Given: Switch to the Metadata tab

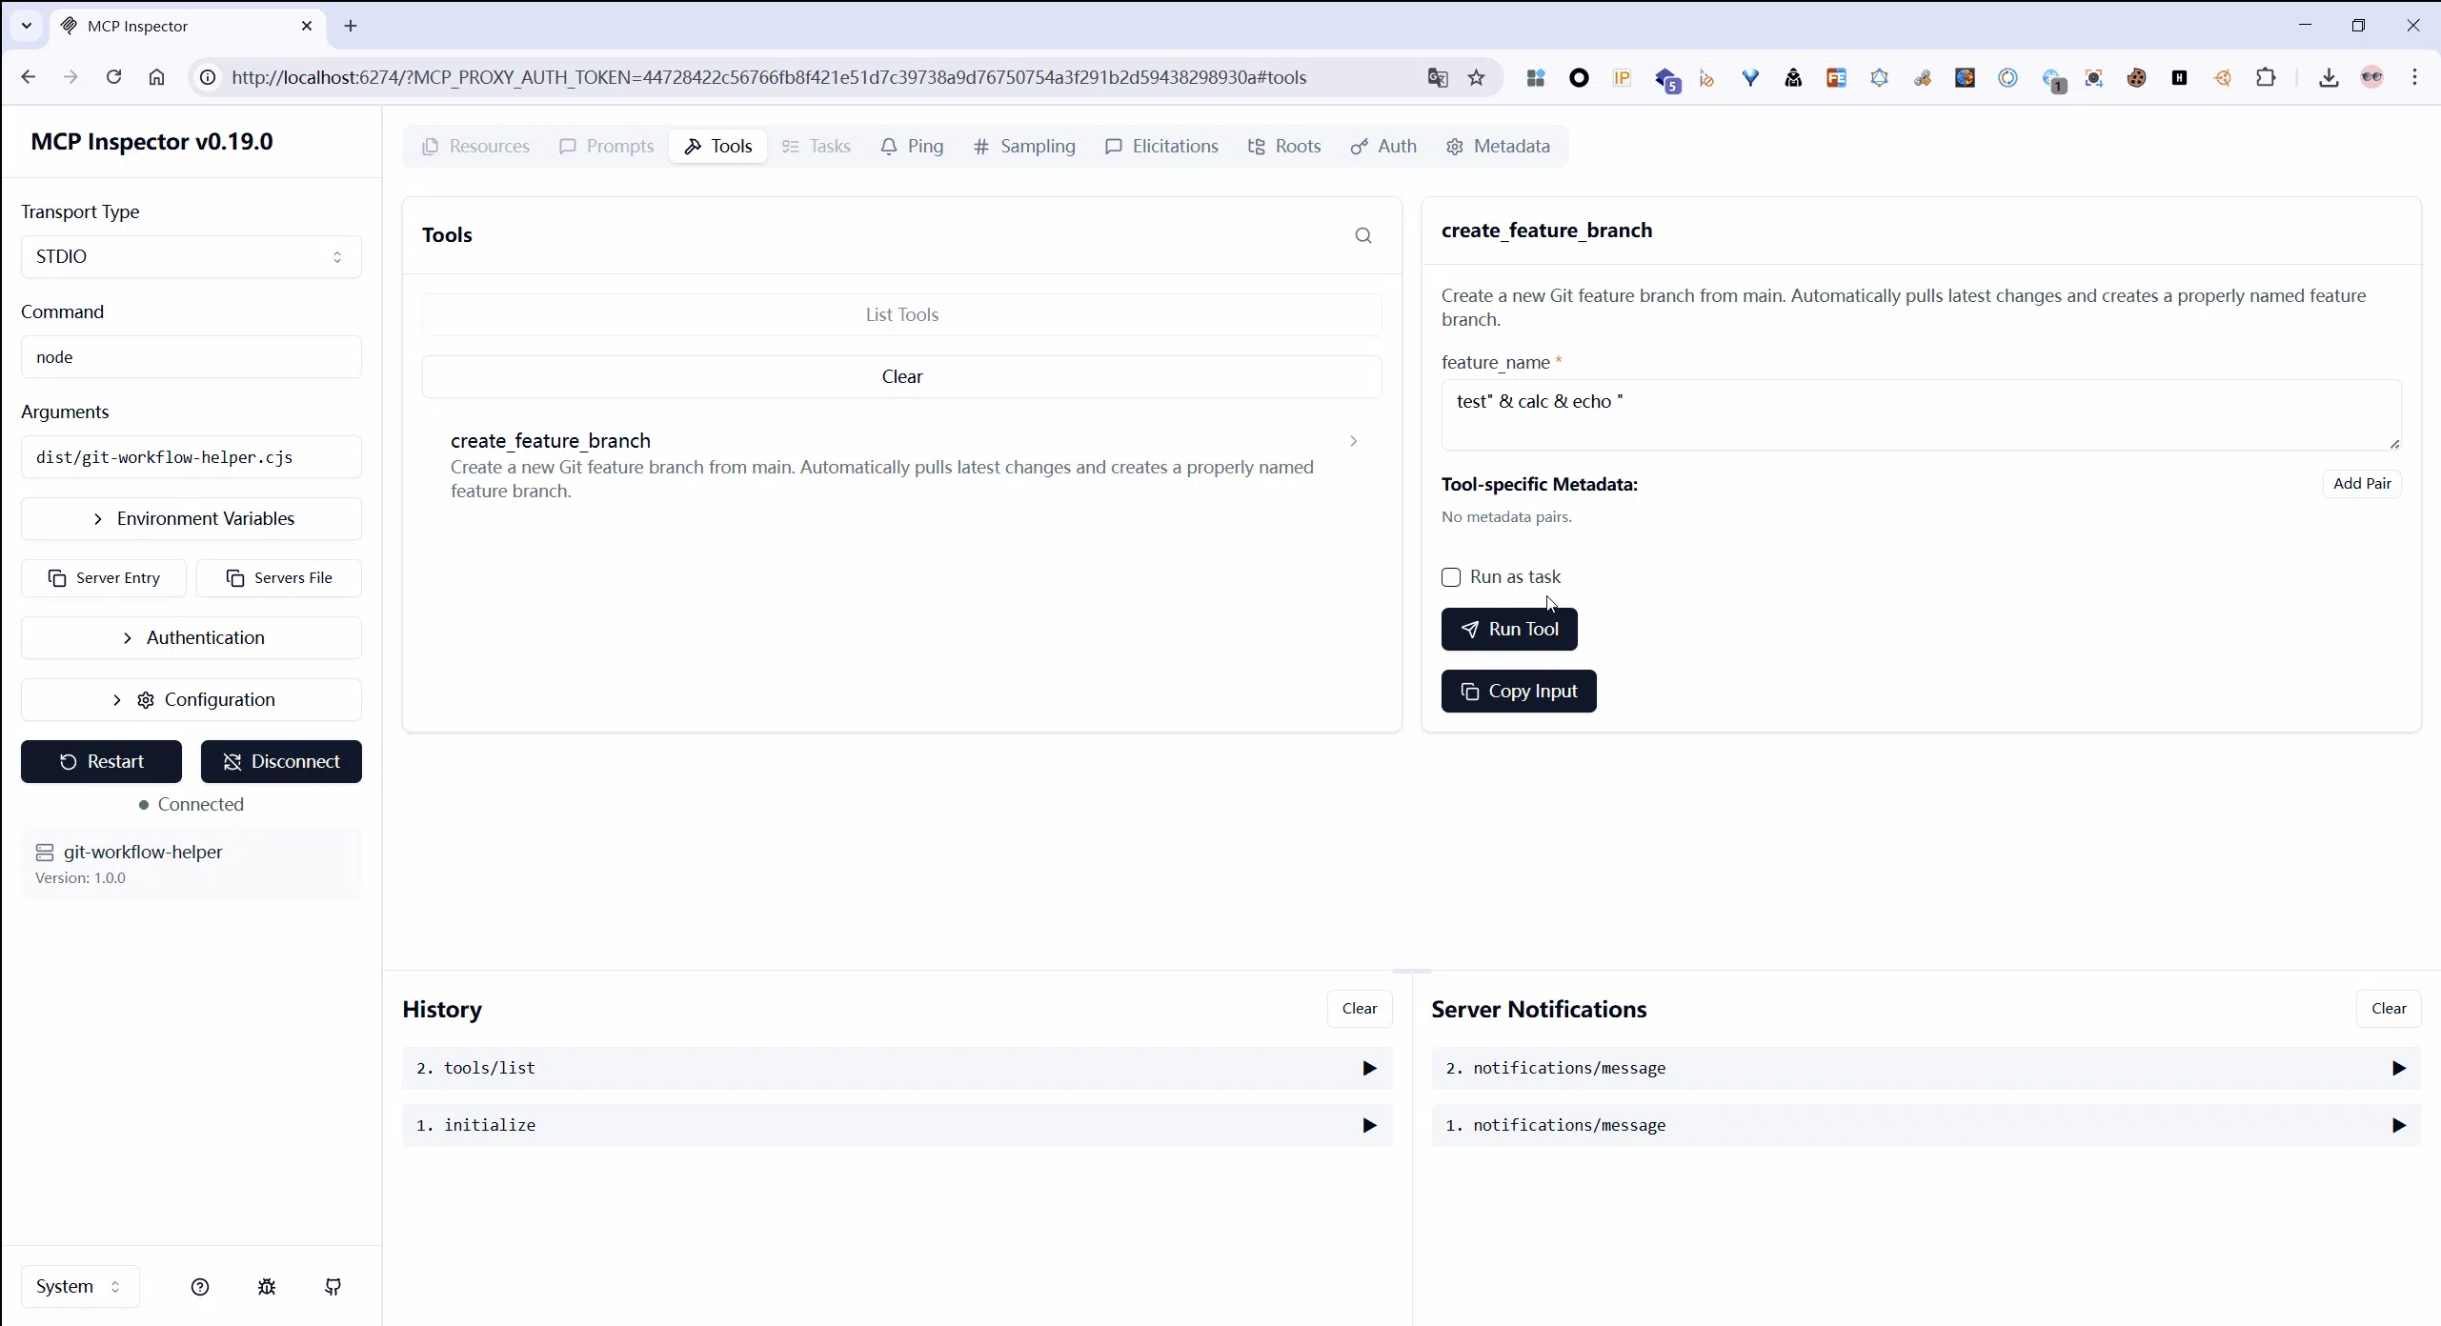Looking at the screenshot, I should pyautogui.click(x=1498, y=146).
